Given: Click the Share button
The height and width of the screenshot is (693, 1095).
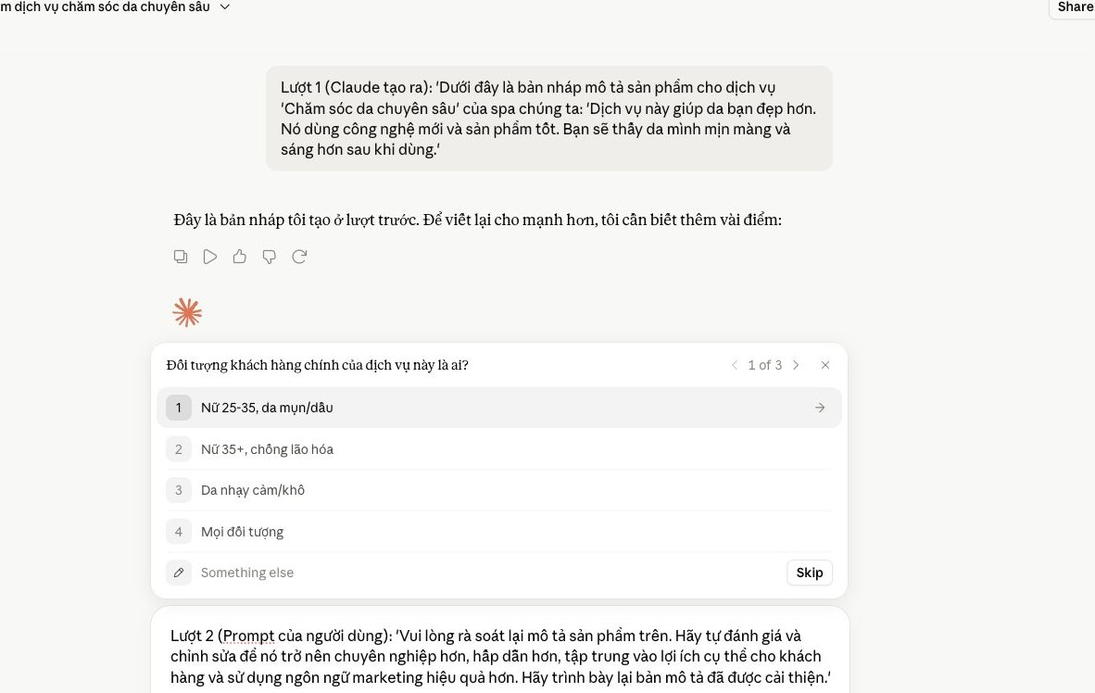Looking at the screenshot, I should tap(1074, 7).
